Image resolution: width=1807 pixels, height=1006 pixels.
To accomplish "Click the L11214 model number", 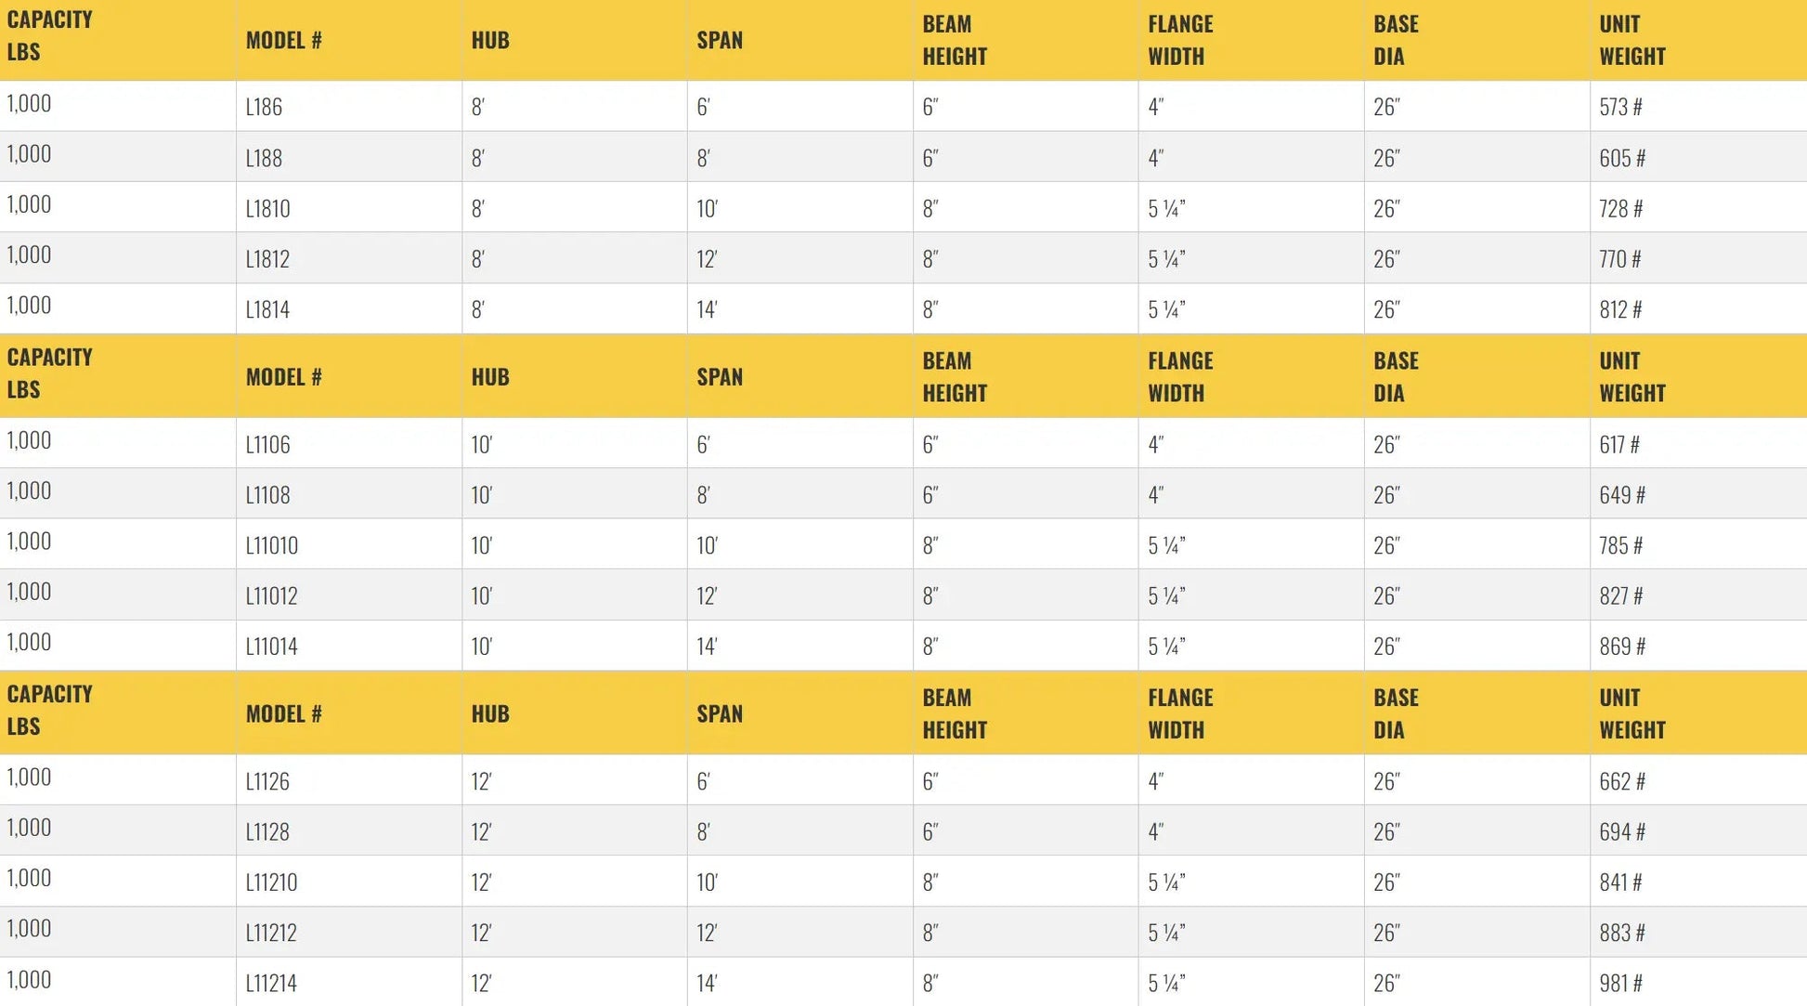I will pos(271,983).
